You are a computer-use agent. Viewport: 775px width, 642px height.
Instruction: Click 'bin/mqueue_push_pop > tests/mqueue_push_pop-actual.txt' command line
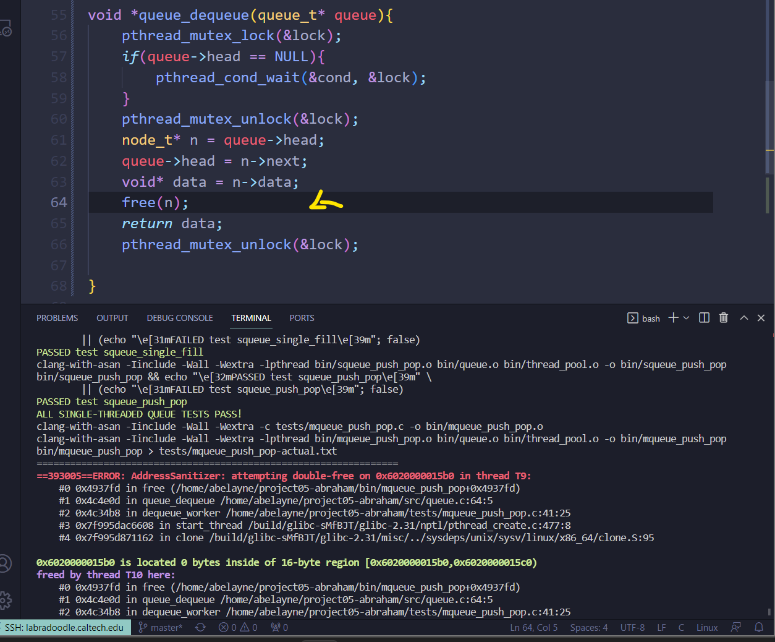187,451
